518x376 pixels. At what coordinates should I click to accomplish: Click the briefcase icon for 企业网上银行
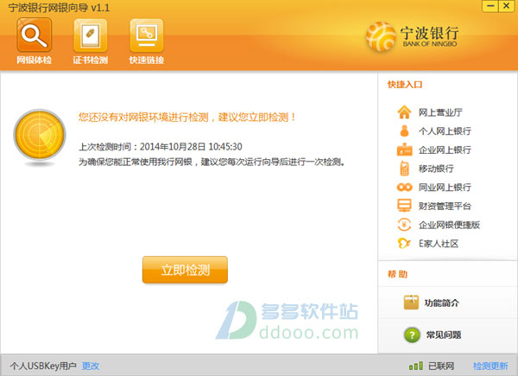(404, 150)
